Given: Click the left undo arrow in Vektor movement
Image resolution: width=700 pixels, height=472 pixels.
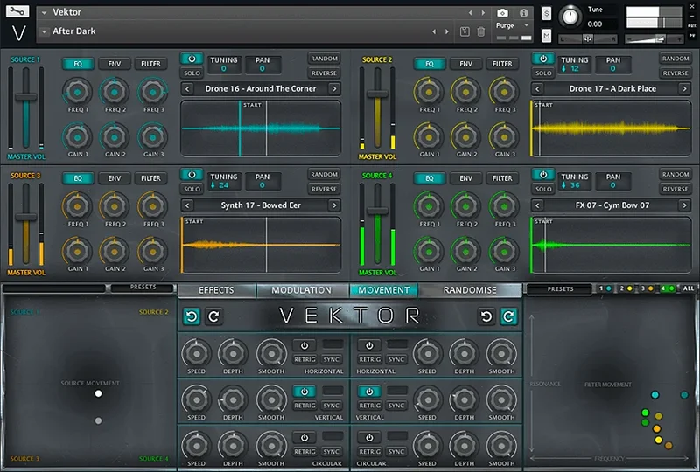Looking at the screenshot, I should [192, 316].
